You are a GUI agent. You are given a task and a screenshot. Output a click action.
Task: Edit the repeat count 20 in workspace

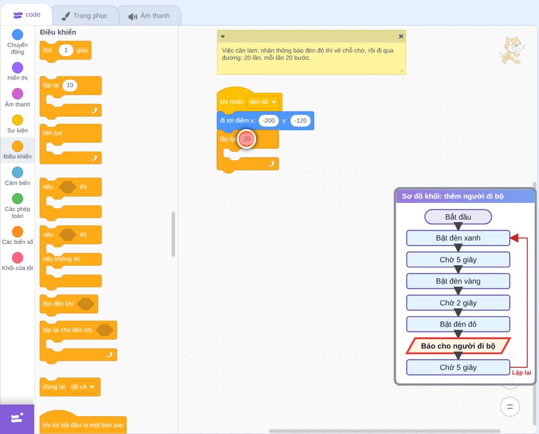pos(247,139)
